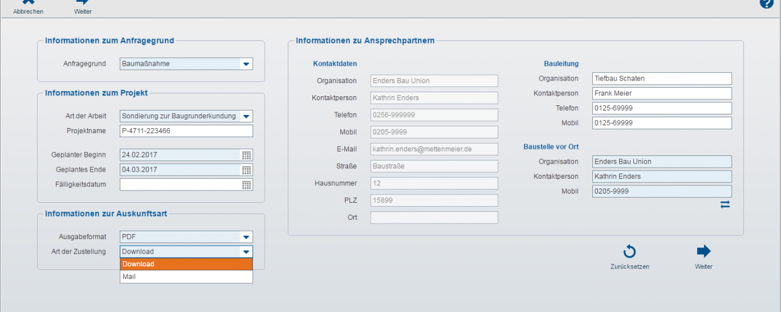Open calendar picker for Geplanter Beginn
This screenshot has width=781, height=312.
click(247, 155)
